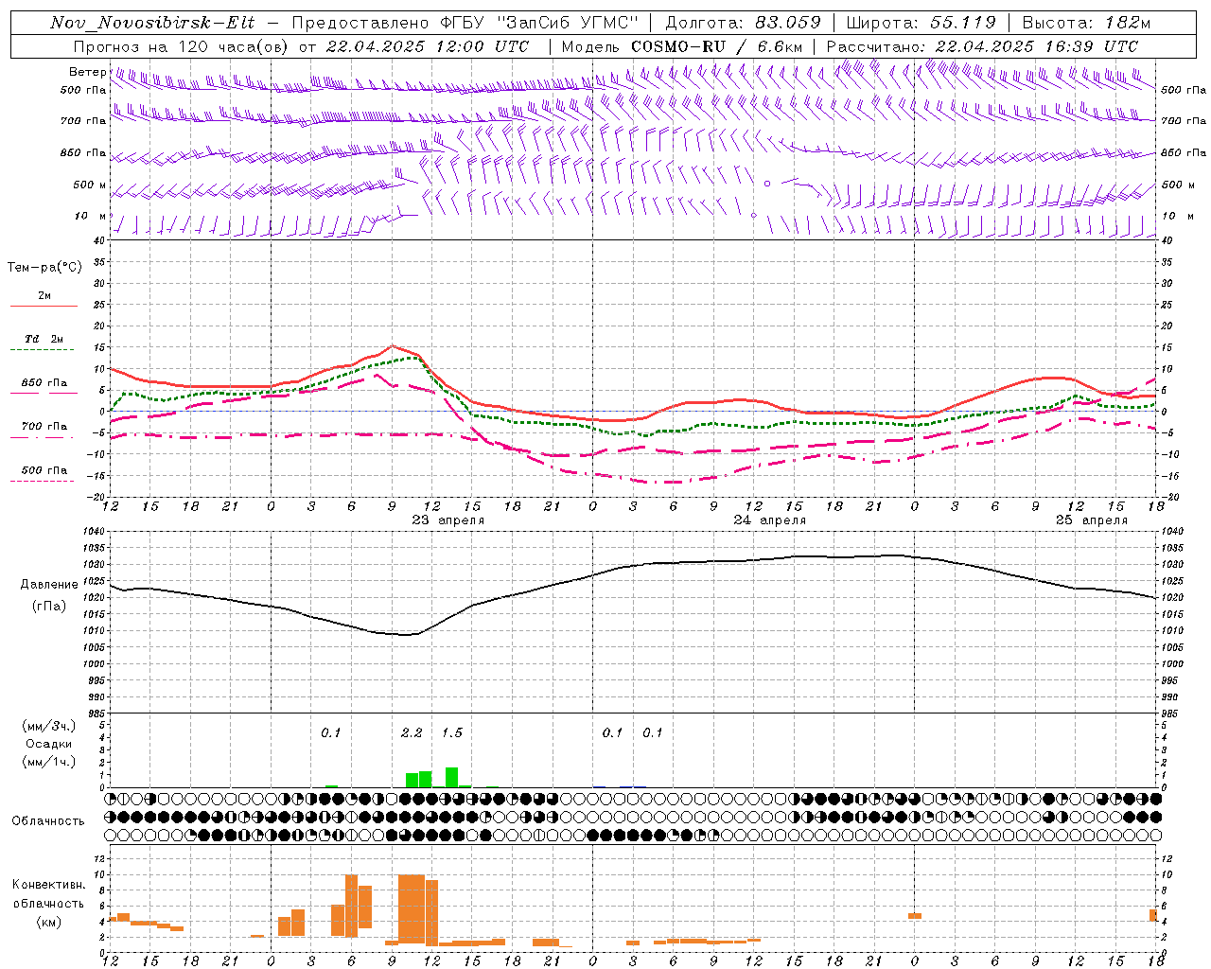
Task: Click the dashed line sample under legend 500 гПа
Action: [x=42, y=482]
